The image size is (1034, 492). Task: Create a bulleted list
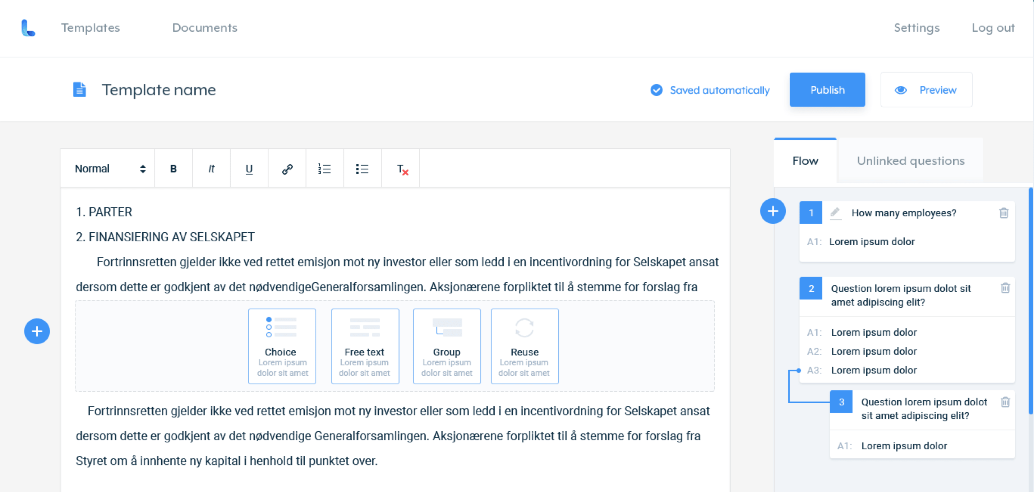[x=362, y=169]
